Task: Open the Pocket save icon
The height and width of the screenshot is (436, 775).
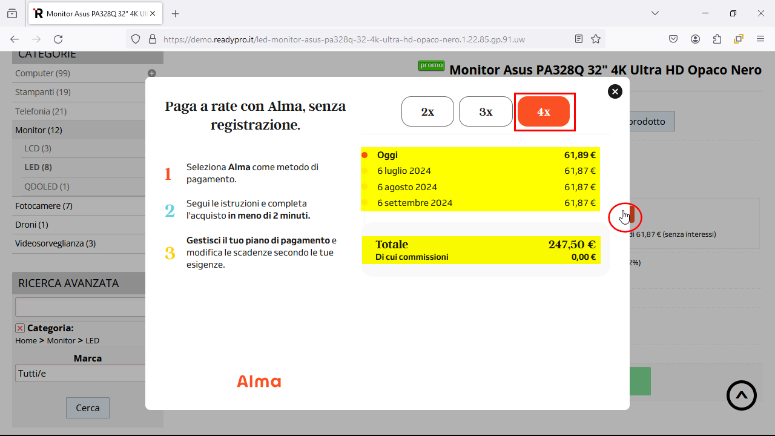Action: (x=673, y=39)
